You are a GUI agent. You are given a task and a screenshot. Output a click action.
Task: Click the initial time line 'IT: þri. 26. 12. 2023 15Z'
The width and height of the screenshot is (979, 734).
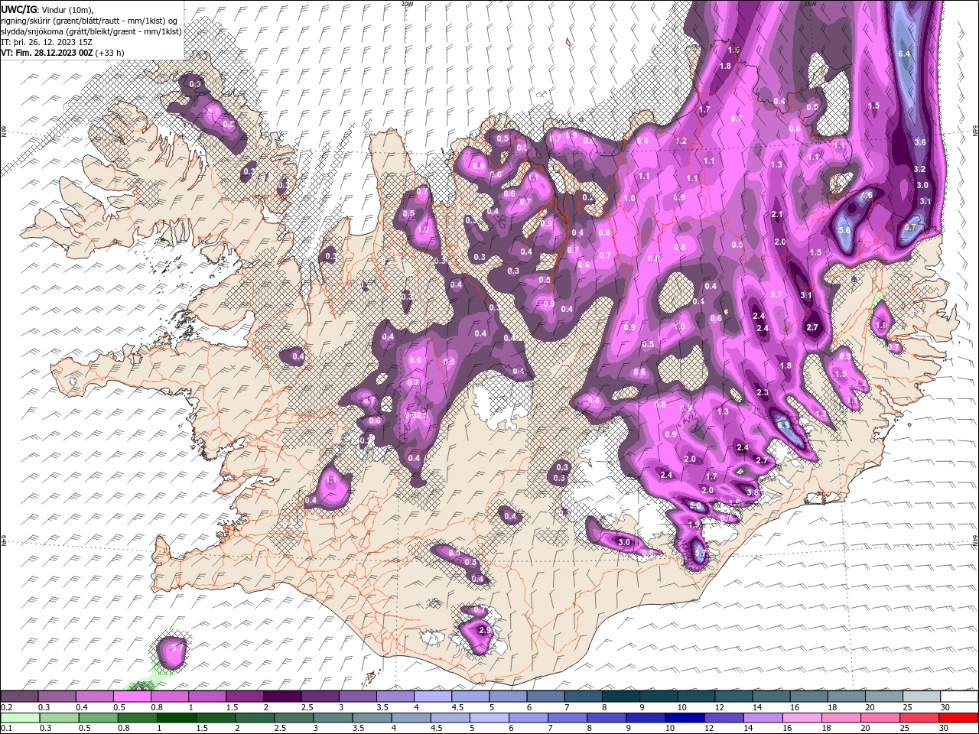(47, 42)
